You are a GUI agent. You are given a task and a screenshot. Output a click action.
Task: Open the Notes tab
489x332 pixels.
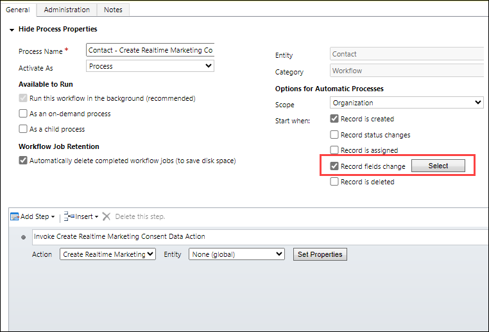(x=114, y=10)
